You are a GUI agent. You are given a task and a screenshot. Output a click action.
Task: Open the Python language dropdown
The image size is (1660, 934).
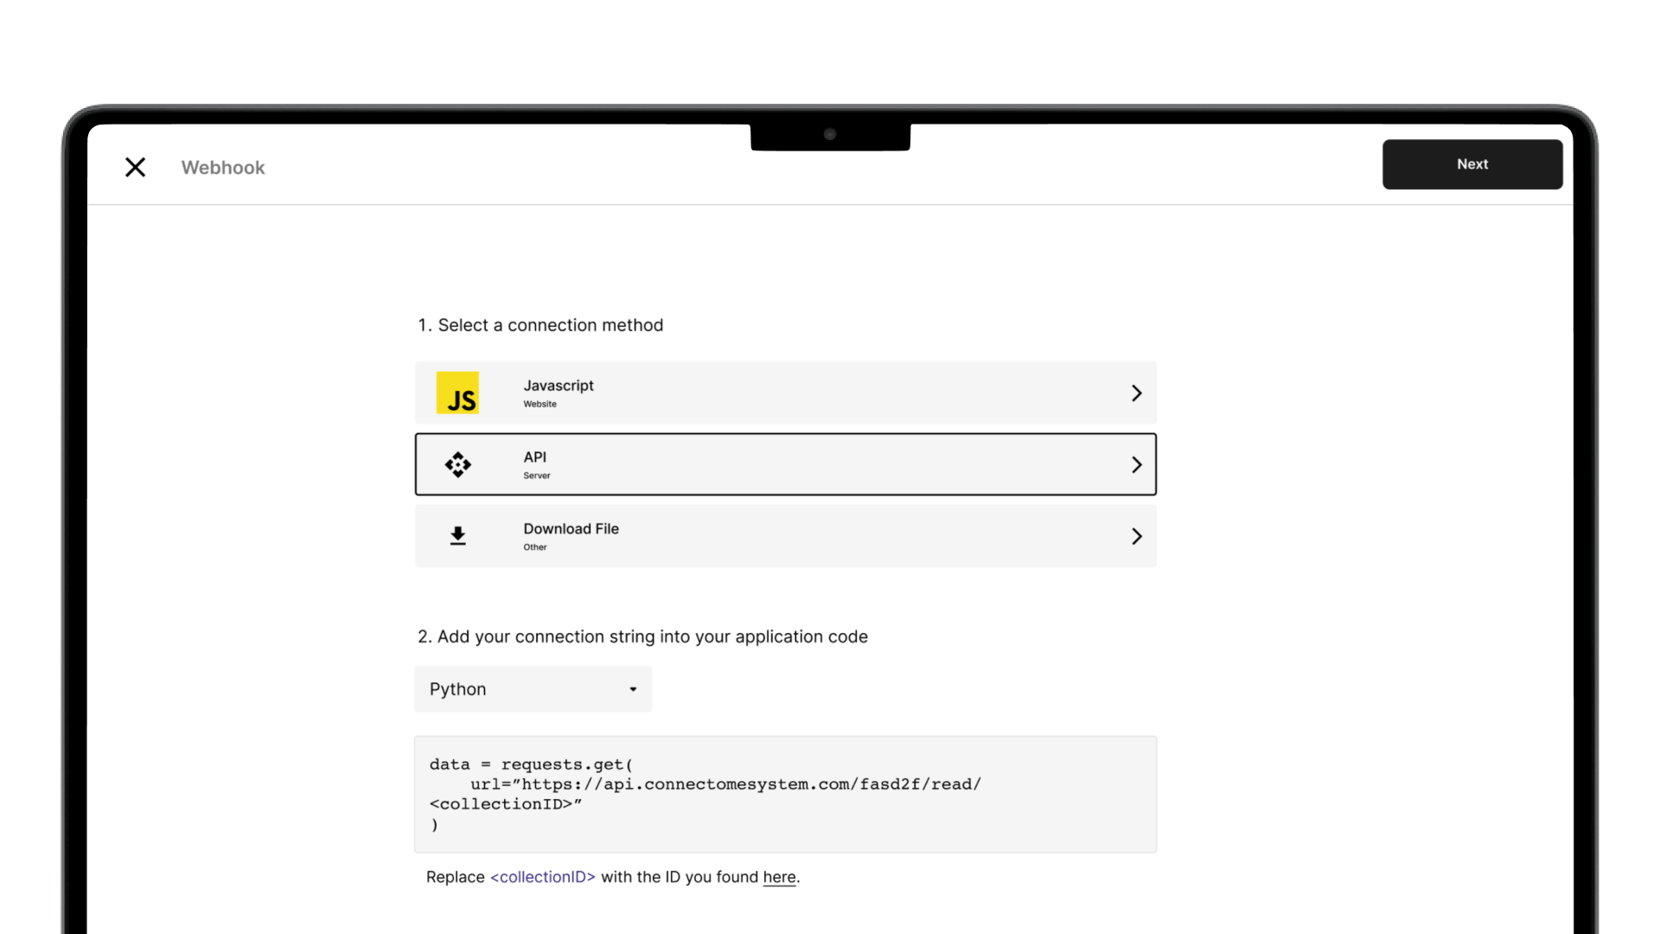pos(533,689)
